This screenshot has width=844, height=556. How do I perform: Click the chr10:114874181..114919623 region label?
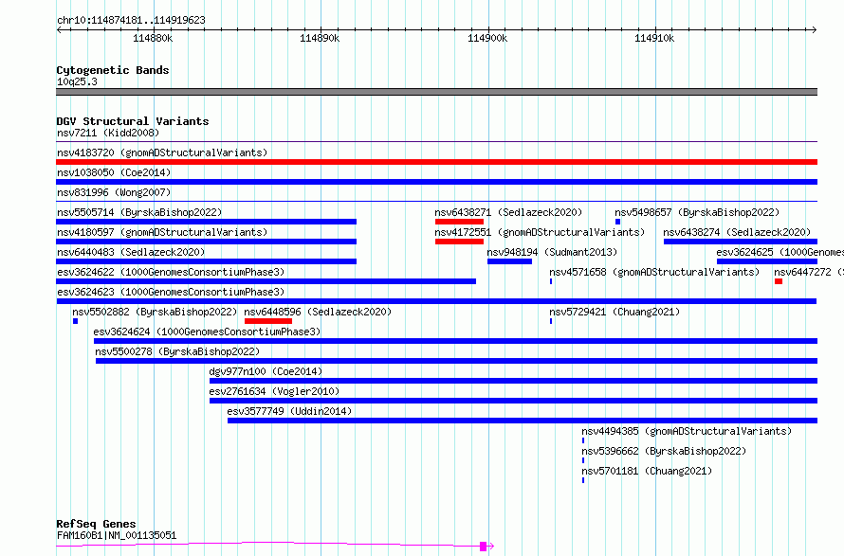[x=131, y=20]
